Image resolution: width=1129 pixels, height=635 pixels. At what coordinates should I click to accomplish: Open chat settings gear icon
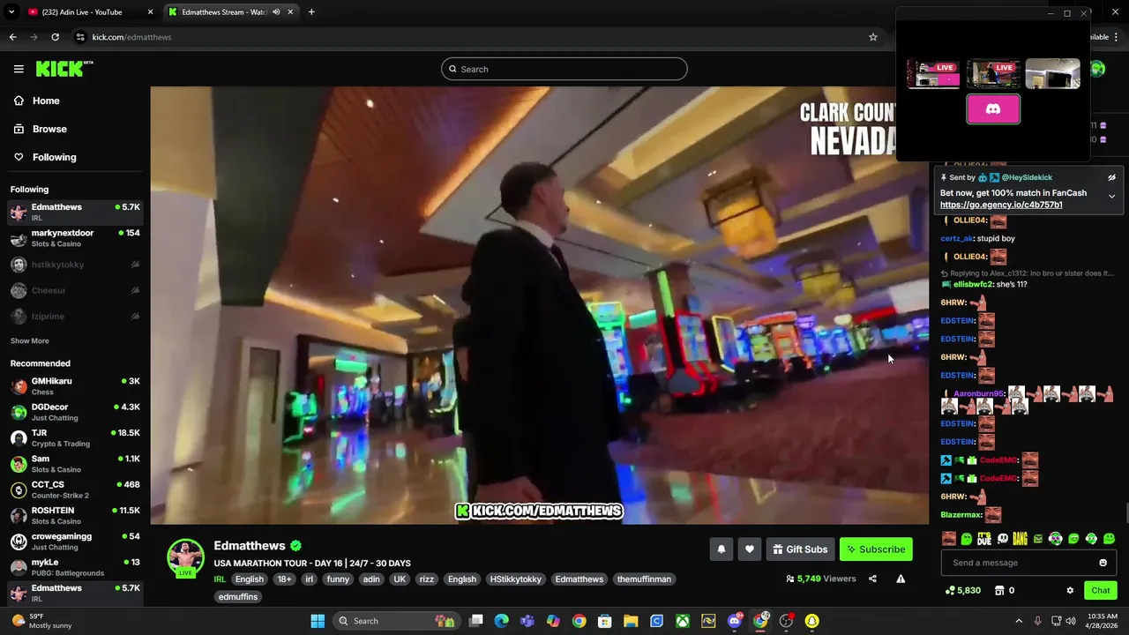1070,591
